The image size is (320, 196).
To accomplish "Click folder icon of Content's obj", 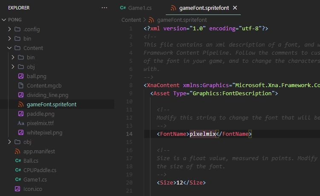I will click(x=21, y=67).
